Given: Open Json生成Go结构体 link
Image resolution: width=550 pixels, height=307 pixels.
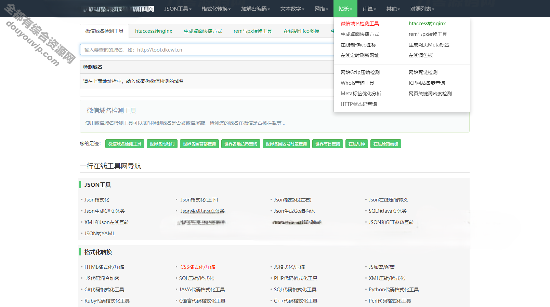Looking at the screenshot, I should click(294, 211).
